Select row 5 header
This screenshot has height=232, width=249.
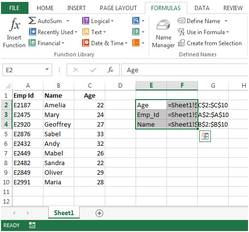click(6, 134)
